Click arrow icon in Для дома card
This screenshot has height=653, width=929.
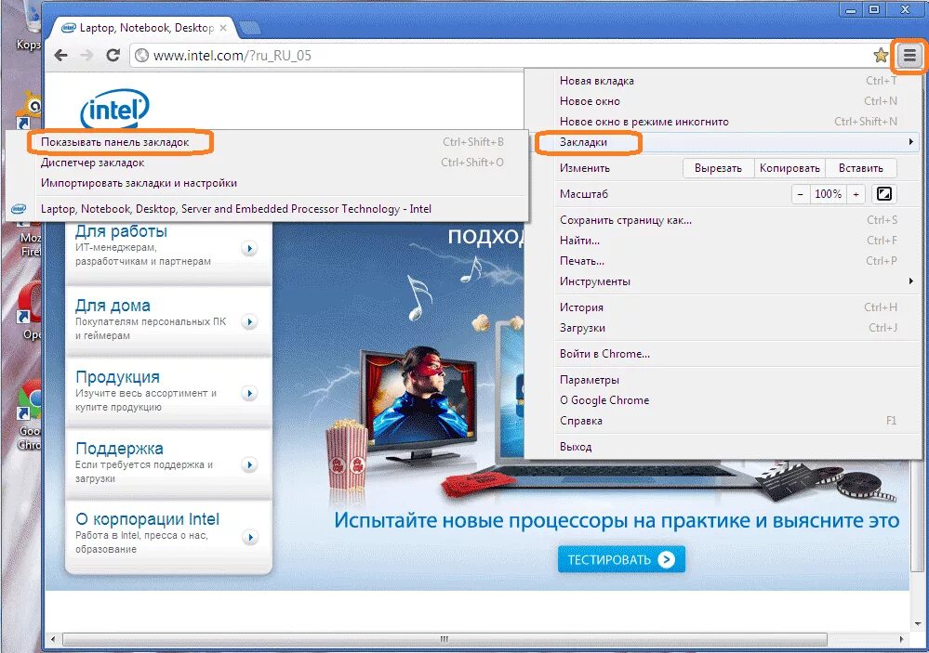point(249,322)
